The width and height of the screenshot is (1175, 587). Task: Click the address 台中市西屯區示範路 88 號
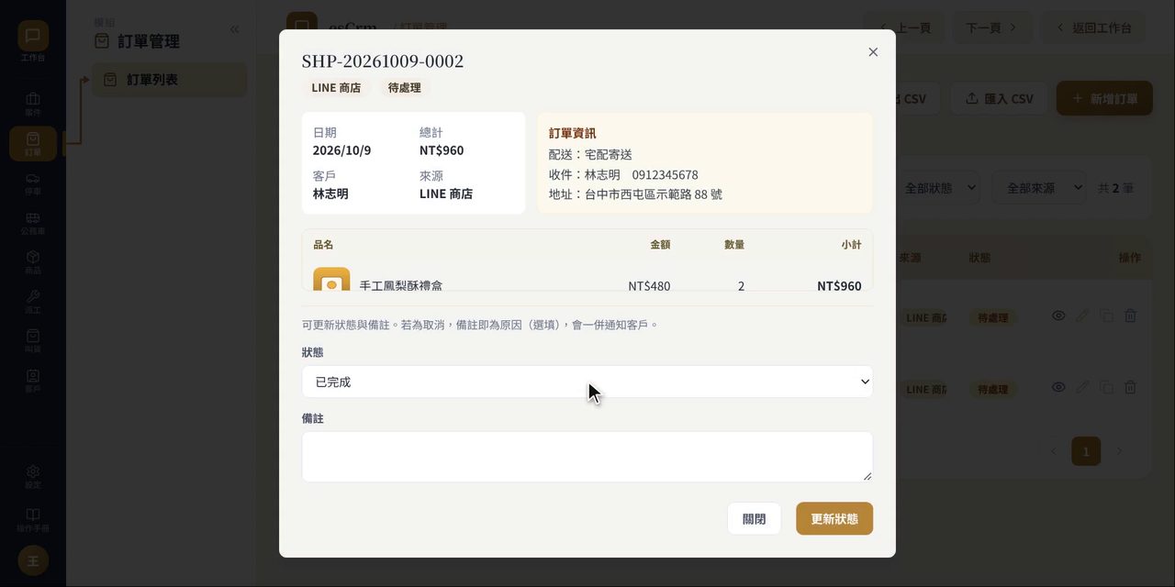[654, 194]
